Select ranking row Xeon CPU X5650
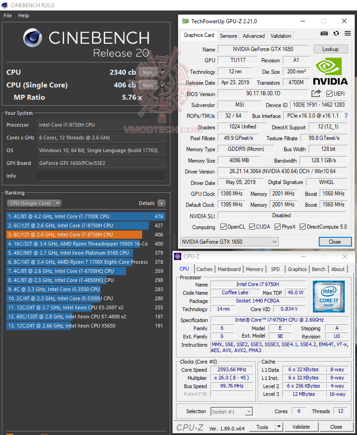 point(86,326)
